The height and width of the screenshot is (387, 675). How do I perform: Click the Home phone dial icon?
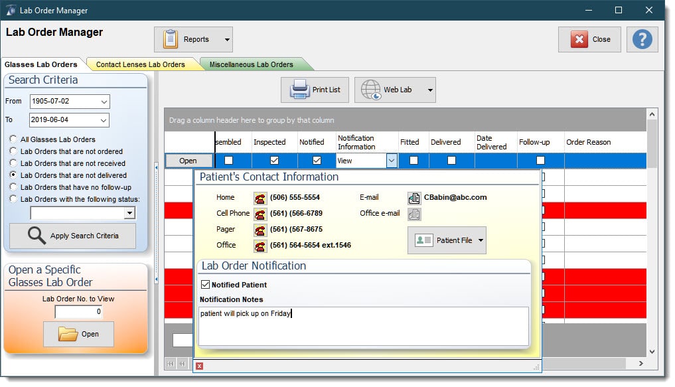pyautogui.click(x=260, y=198)
